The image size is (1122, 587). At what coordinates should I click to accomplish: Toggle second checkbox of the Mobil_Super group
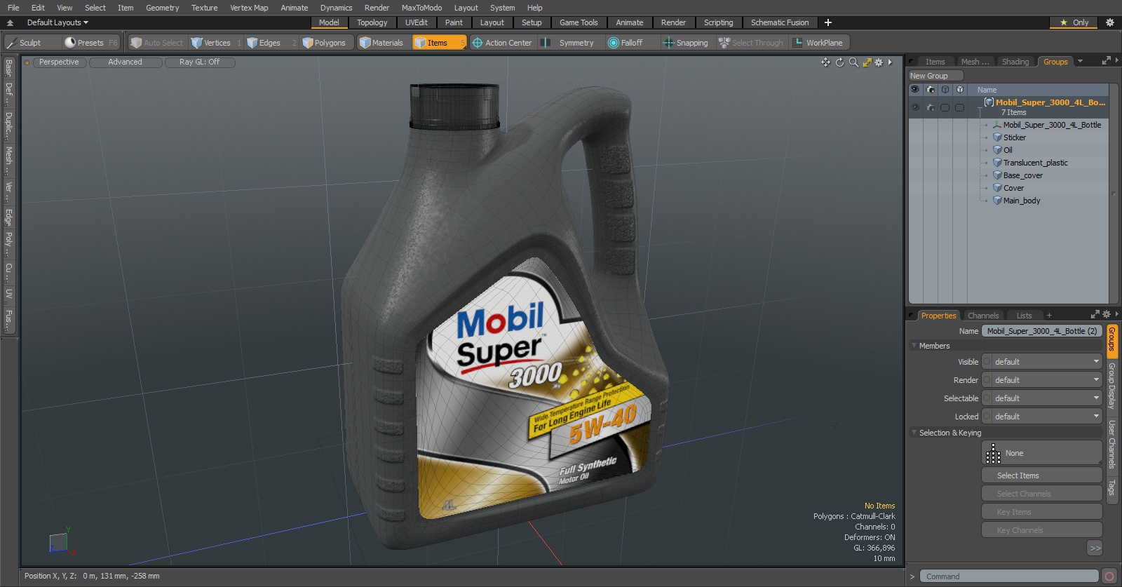(959, 107)
